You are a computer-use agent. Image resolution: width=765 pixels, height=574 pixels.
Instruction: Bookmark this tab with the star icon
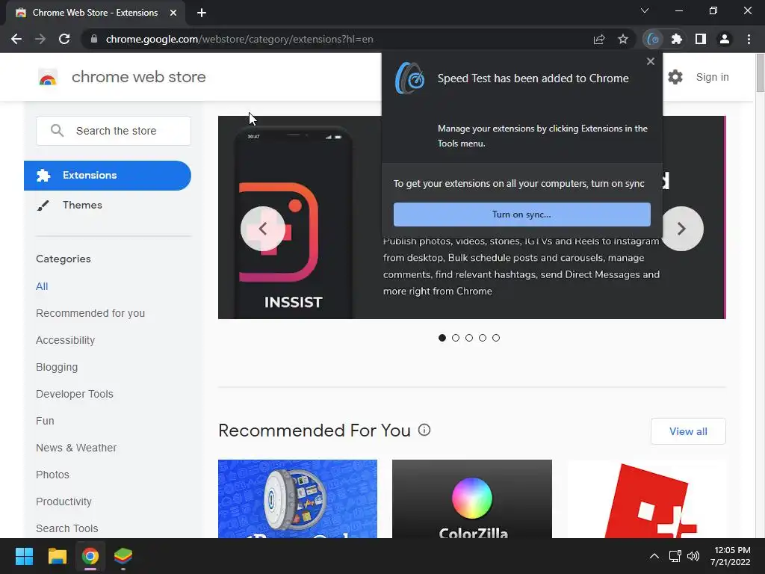tap(623, 39)
